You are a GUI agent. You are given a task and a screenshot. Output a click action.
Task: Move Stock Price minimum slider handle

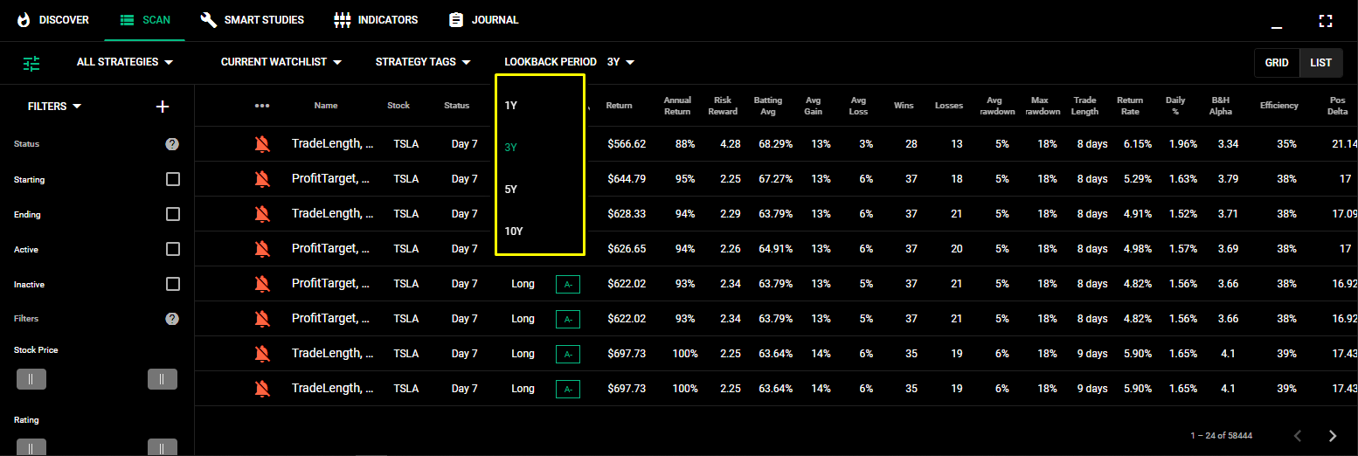point(31,379)
